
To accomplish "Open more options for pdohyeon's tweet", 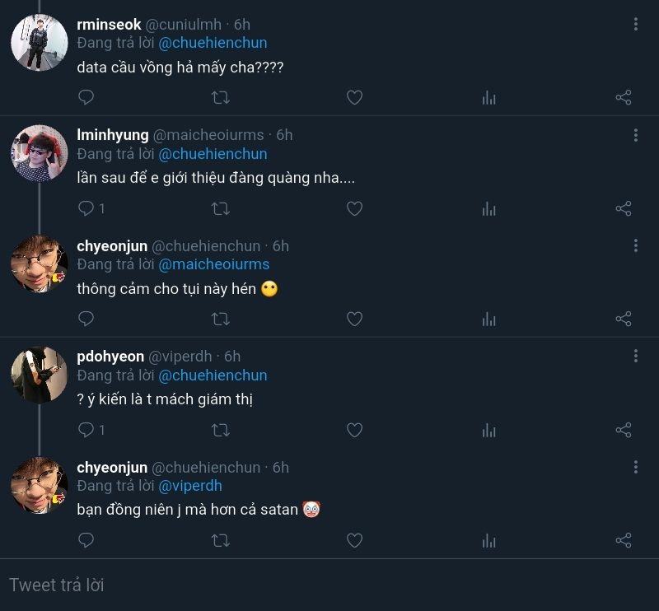I will point(636,356).
